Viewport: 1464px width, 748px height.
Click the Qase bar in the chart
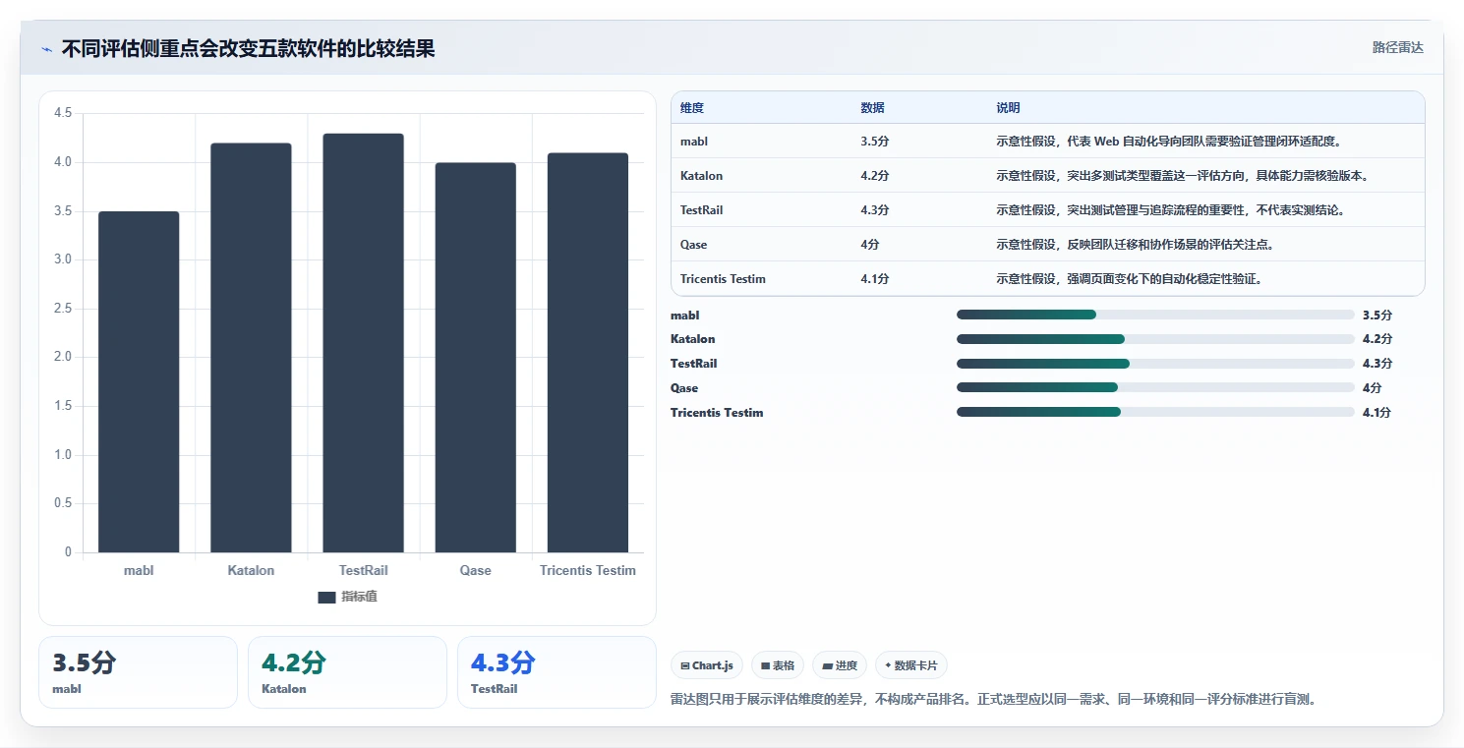tap(475, 358)
